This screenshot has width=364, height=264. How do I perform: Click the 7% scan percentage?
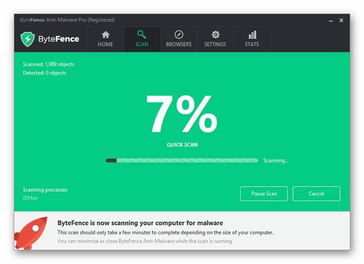point(182,114)
